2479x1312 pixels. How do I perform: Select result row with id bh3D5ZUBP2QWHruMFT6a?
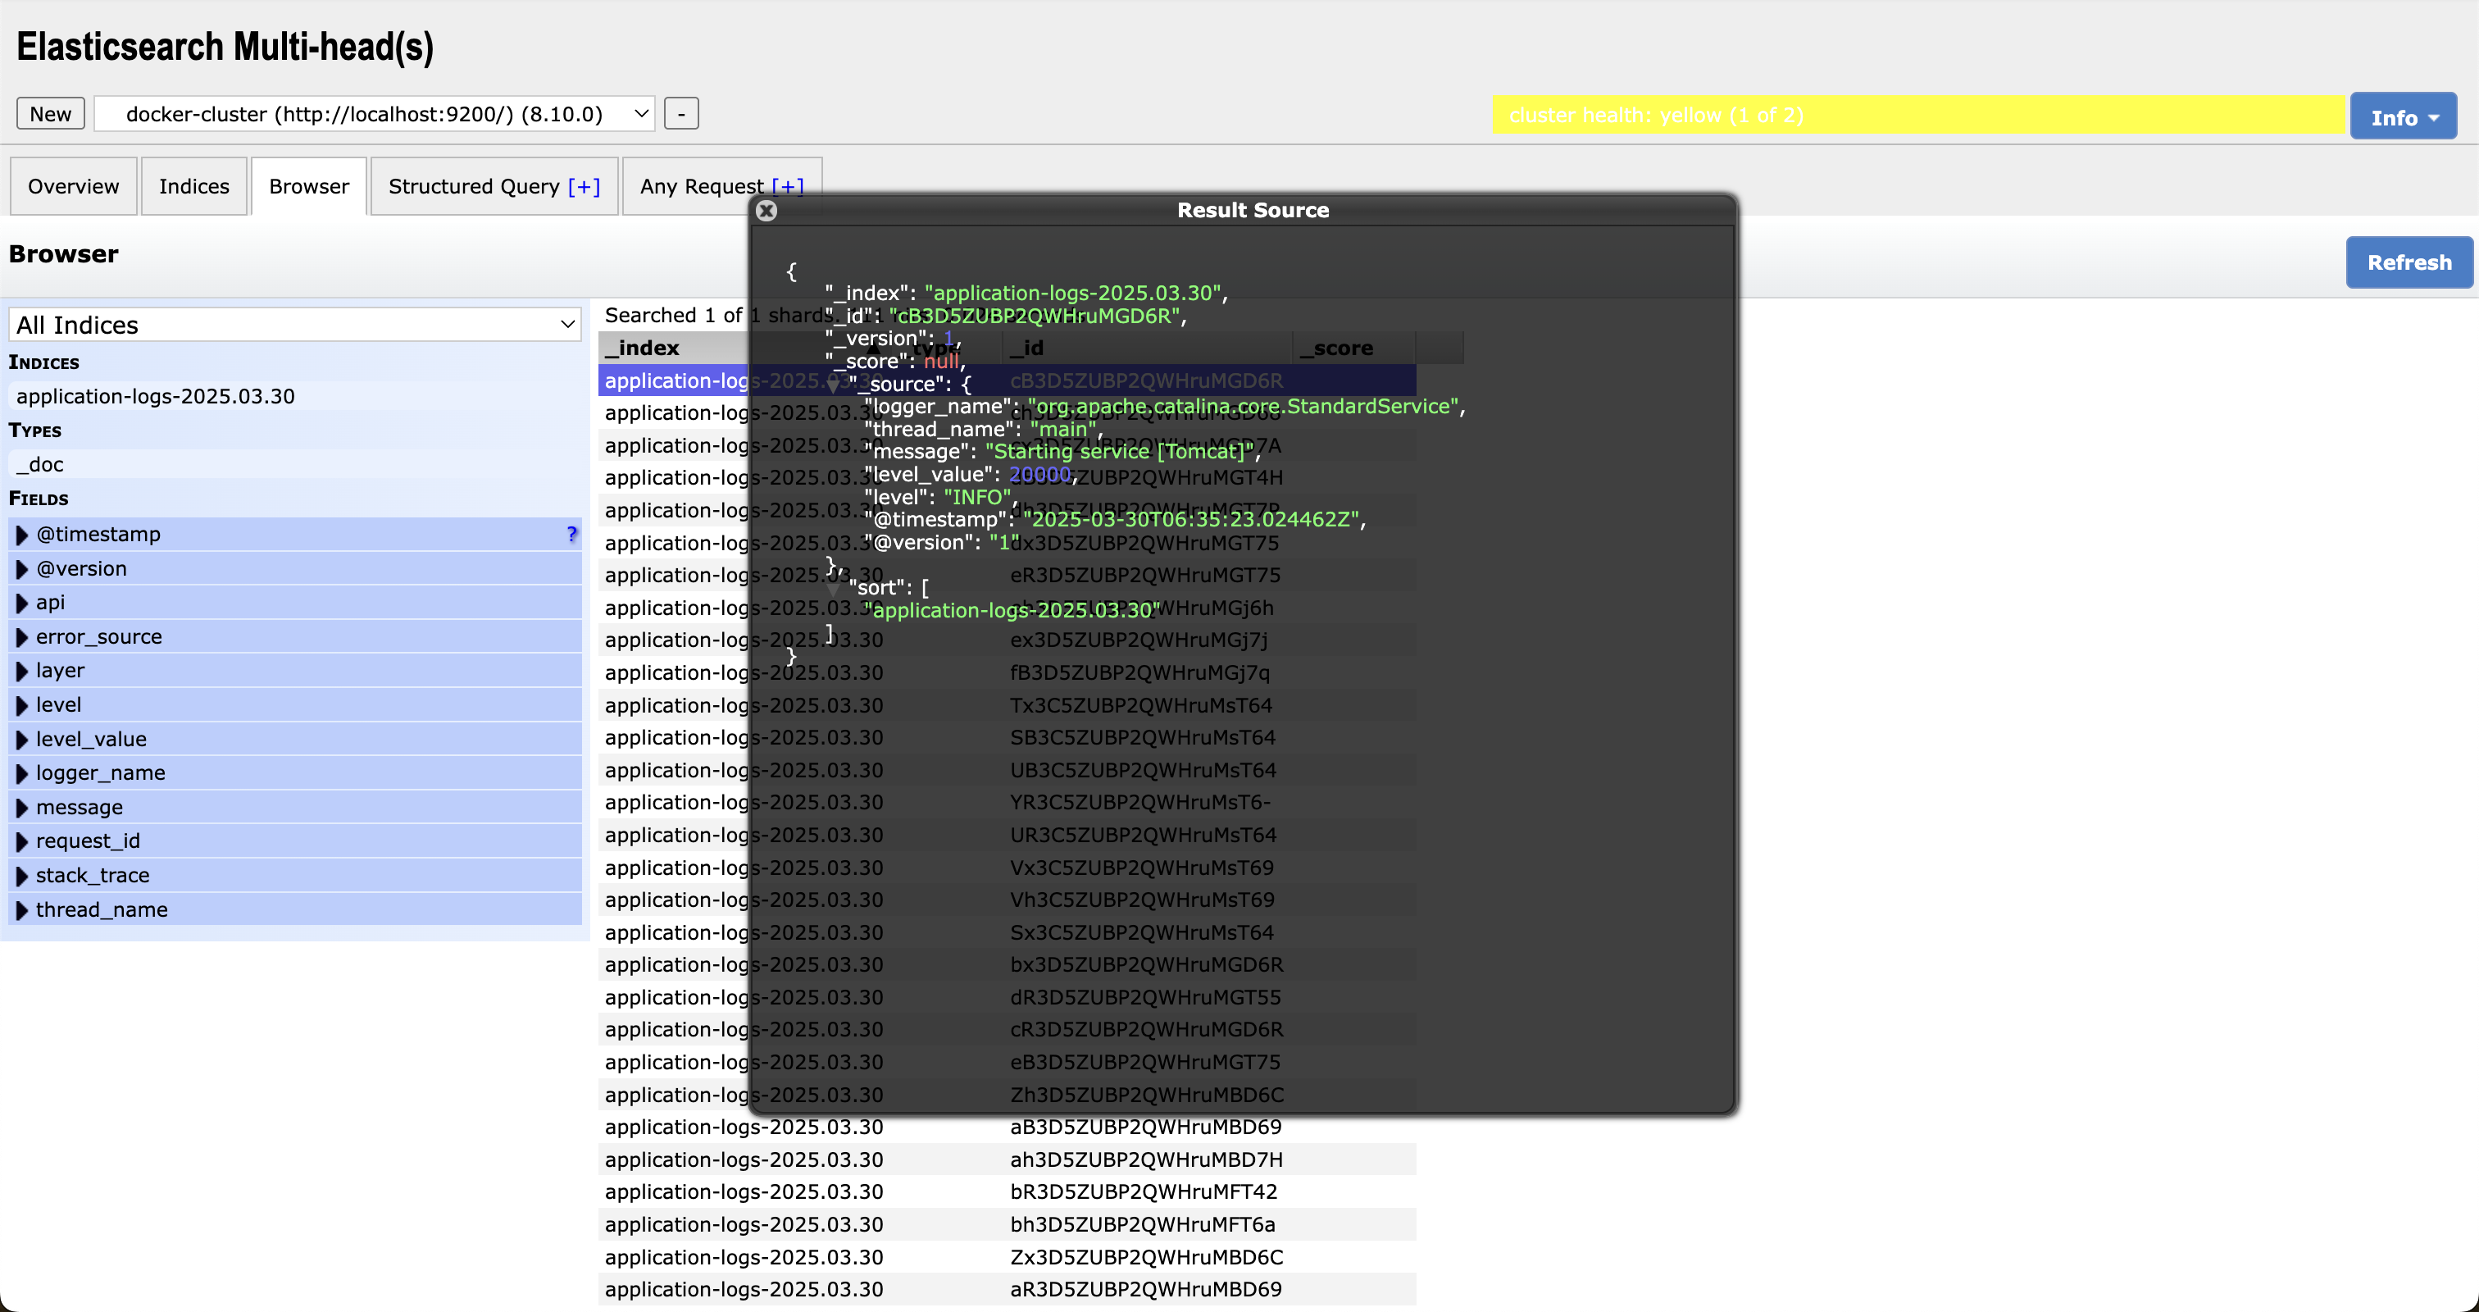pyautogui.click(x=1007, y=1224)
